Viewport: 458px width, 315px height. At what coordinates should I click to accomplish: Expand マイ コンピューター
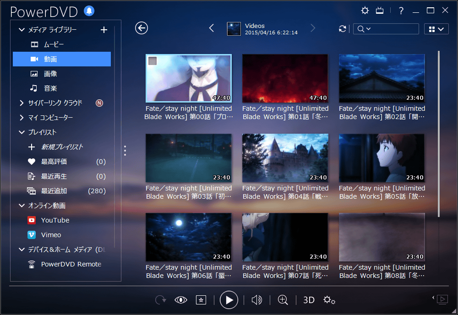(22, 117)
